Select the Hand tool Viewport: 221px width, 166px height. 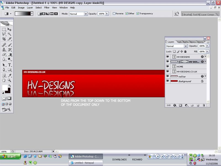pos(4,80)
